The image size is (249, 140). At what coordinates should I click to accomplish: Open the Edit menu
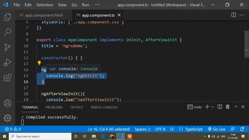coord(28,5)
